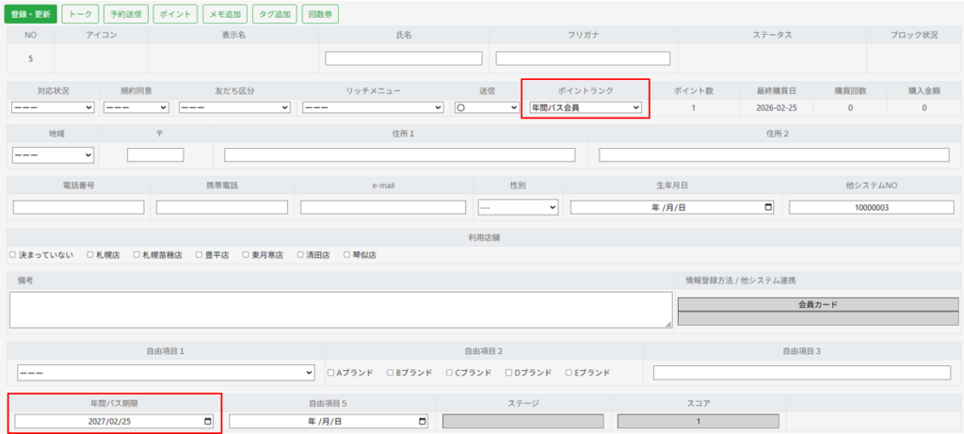This screenshot has width=964, height=434.
Task: Open the ポイントランク dropdown showing 年間パス会員
Action: coord(586,107)
